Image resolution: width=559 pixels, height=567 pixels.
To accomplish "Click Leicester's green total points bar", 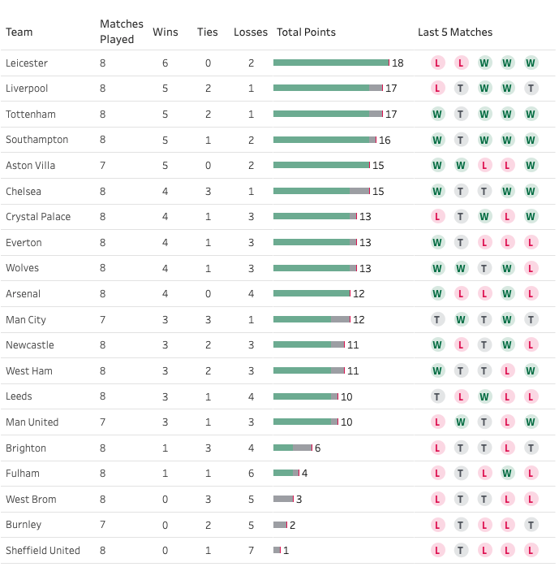I will click(331, 63).
